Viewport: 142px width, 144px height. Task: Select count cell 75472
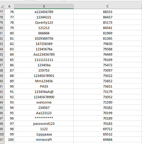[108, 65]
